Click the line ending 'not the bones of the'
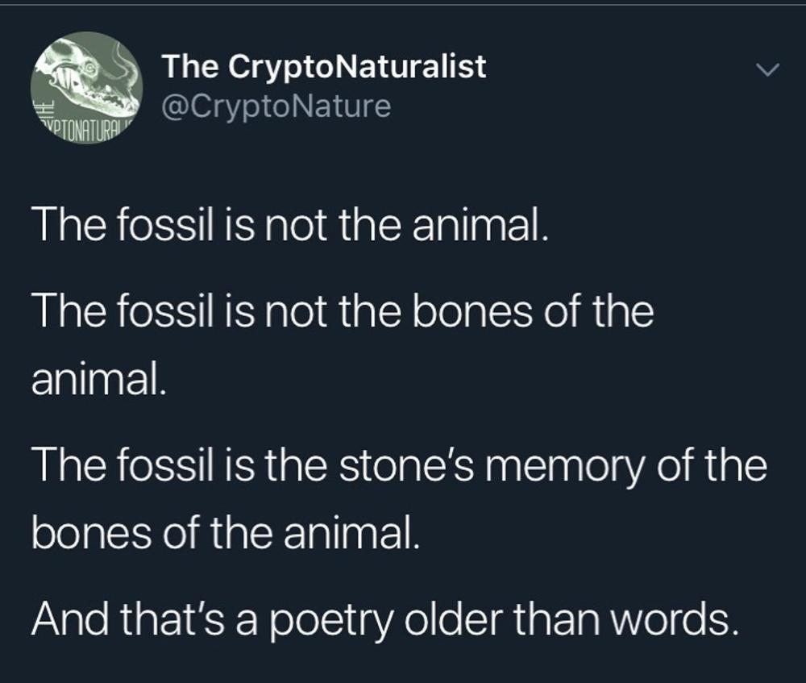 pyautogui.click(x=343, y=311)
